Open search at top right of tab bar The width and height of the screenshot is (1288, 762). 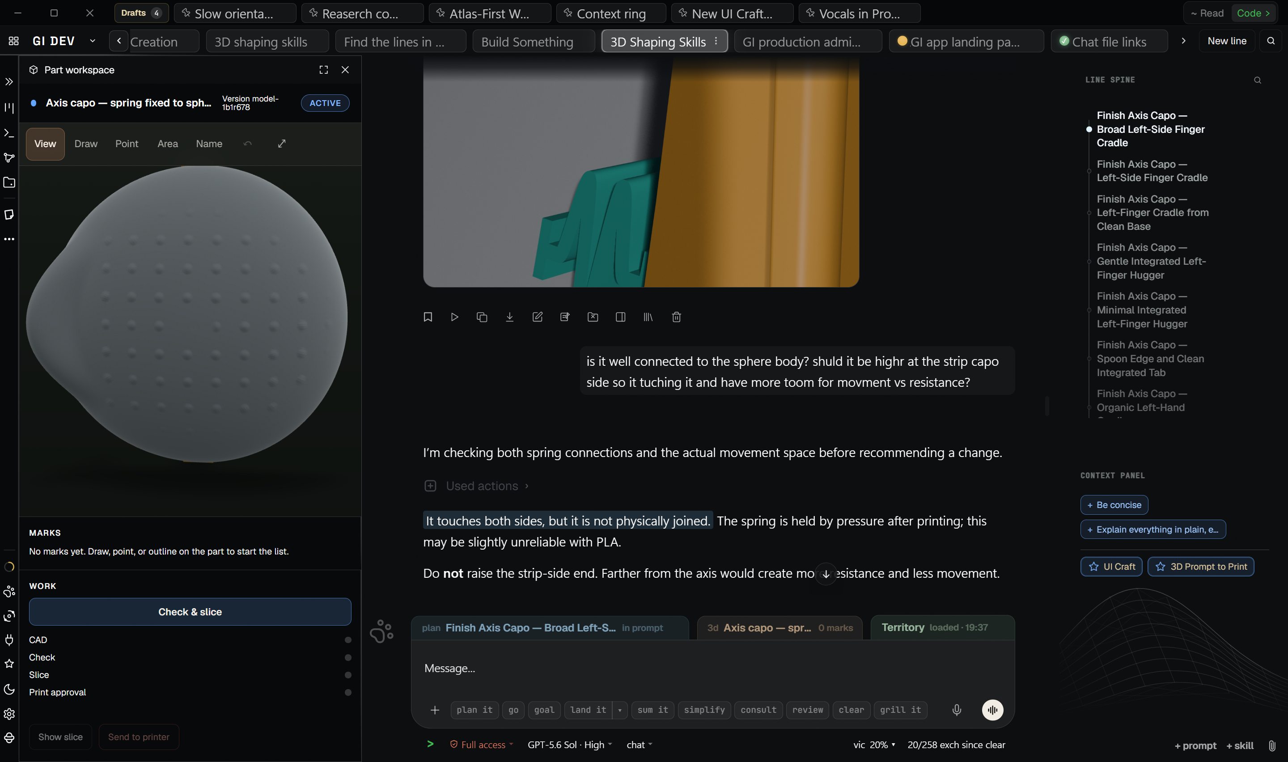pyautogui.click(x=1271, y=41)
